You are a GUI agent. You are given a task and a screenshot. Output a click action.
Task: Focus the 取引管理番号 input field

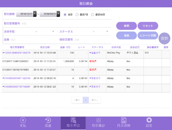pos(66,24)
